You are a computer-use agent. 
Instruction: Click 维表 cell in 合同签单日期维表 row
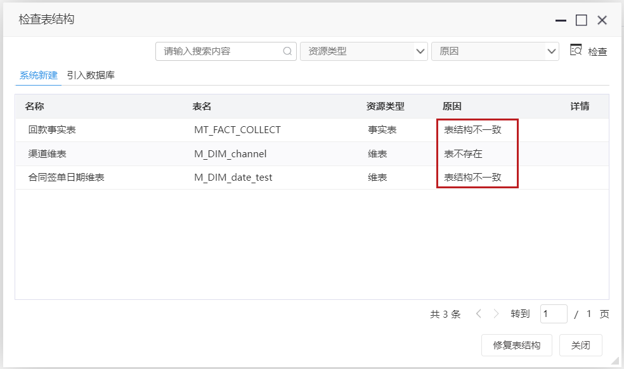[378, 177]
